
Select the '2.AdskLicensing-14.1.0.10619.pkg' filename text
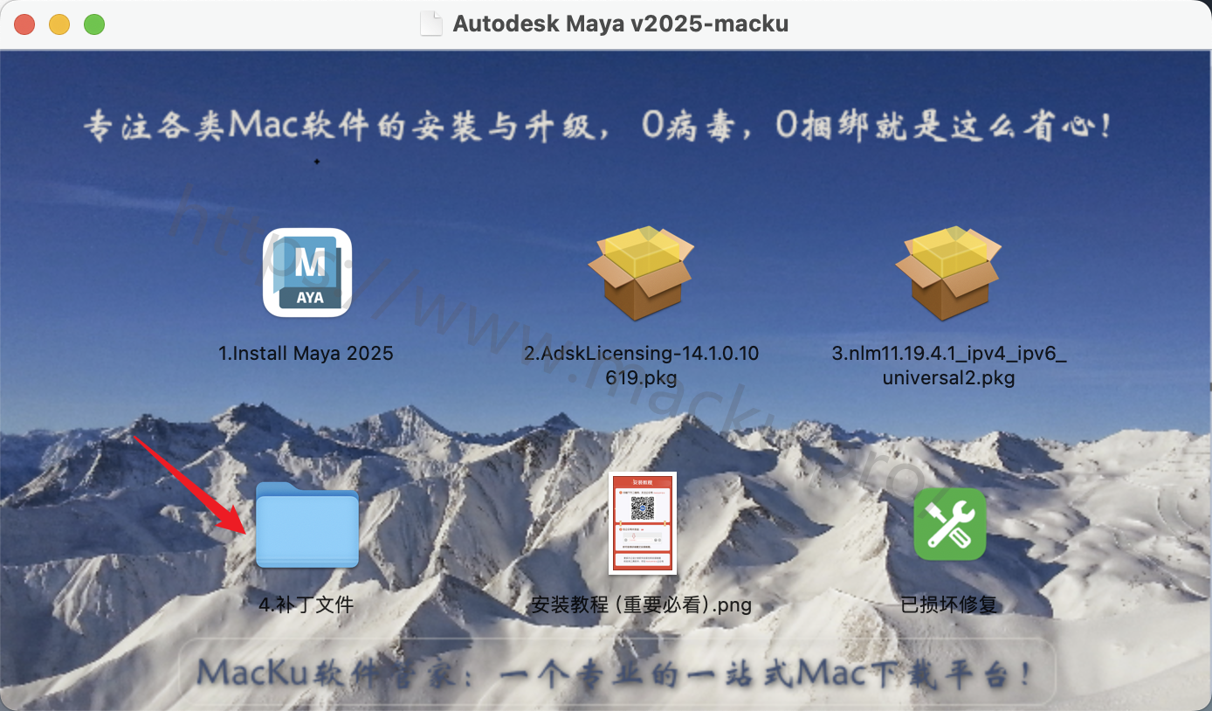[641, 365]
